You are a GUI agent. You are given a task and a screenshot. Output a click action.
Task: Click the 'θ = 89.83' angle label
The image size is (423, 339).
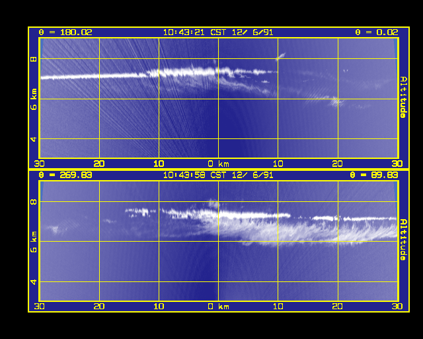[374, 175]
